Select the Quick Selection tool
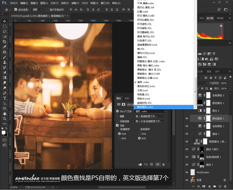 click(x=5, y=37)
